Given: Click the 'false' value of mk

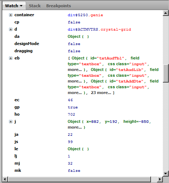Looking at the screenshot, I should click(x=74, y=171).
